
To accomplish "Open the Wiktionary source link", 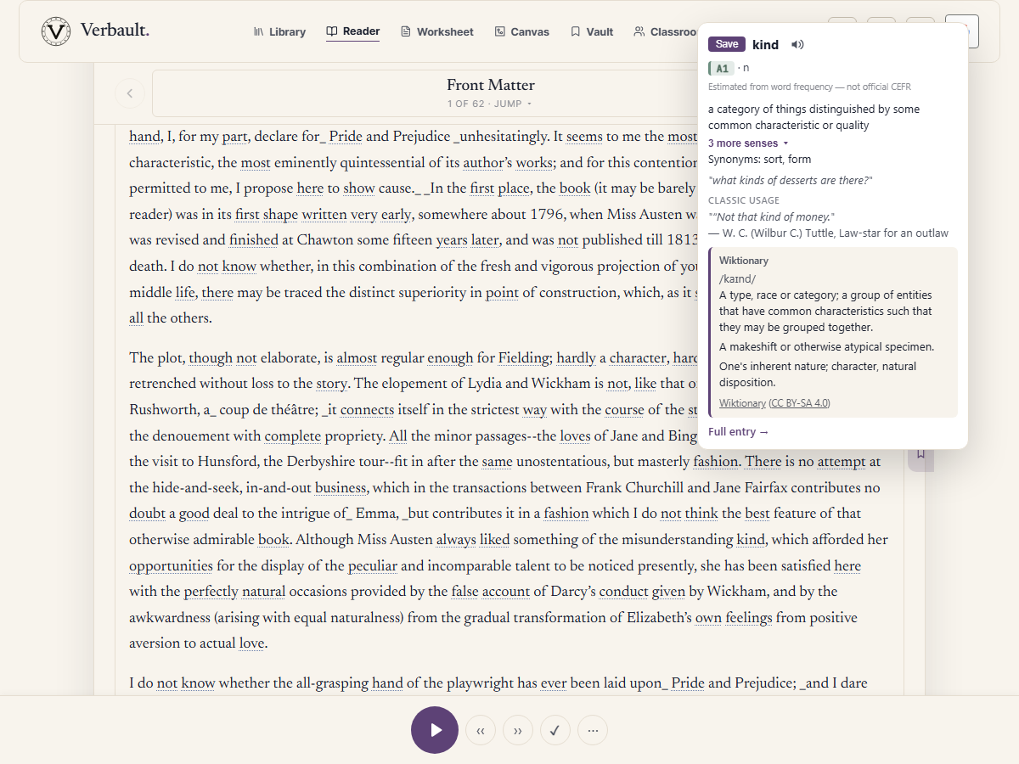I will click(x=742, y=403).
